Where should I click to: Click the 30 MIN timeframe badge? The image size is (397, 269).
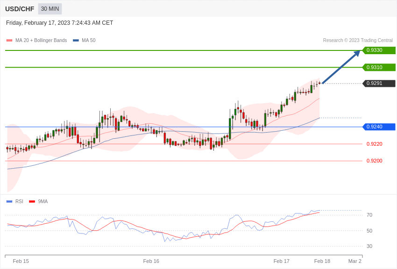50,9
